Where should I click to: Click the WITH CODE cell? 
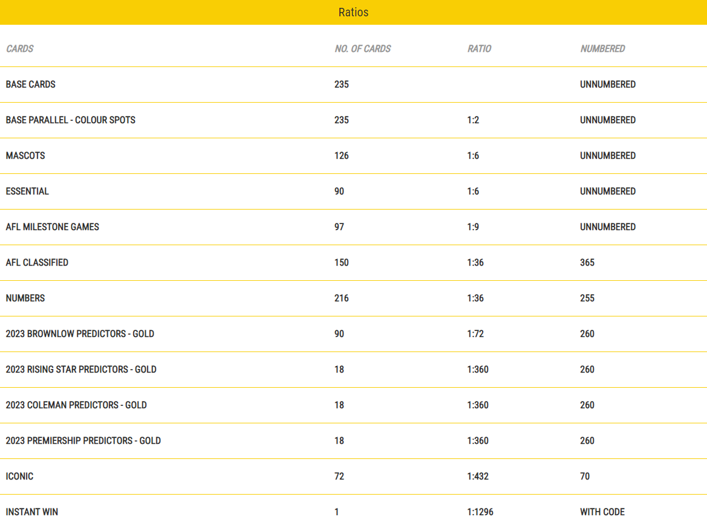click(x=602, y=512)
